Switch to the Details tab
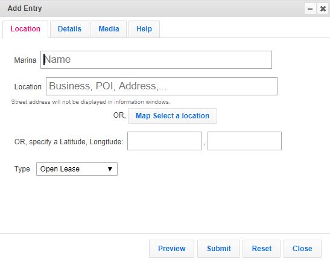 [x=69, y=29]
